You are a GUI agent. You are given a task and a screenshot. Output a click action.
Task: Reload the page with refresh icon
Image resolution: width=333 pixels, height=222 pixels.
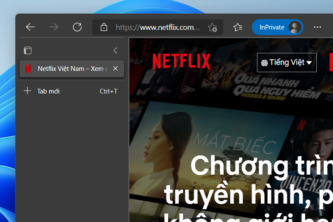pos(77,27)
